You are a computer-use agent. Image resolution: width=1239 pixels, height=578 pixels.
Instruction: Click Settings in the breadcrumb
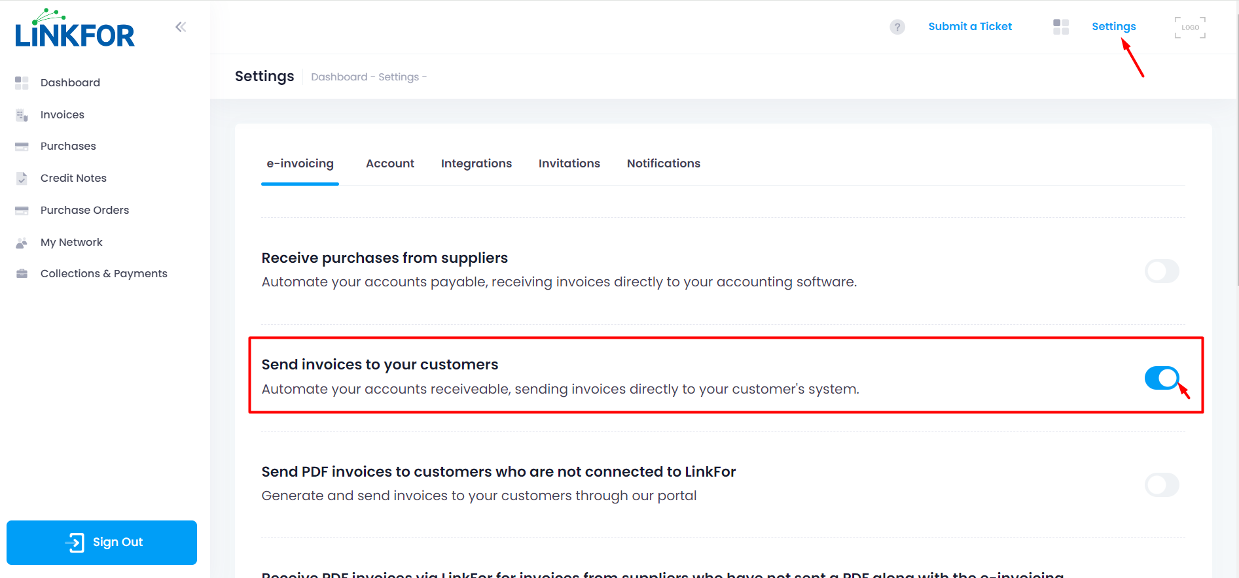coord(399,76)
